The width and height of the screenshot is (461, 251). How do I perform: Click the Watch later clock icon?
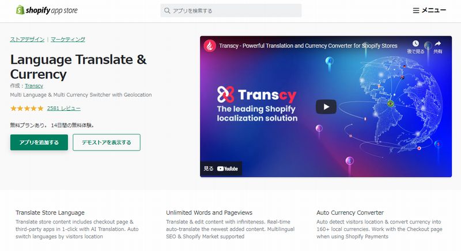415,44
